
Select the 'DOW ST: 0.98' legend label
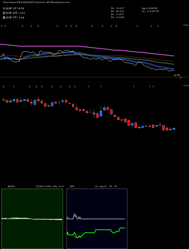tap(15, 8)
